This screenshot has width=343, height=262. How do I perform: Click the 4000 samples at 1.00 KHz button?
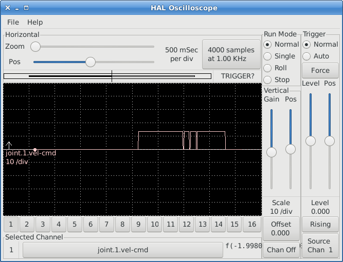(231, 54)
